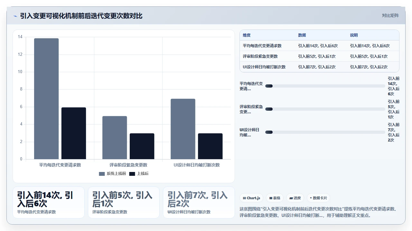
Task: Click the 对比矩阵 label in header
Action: pyautogui.click(x=390, y=15)
